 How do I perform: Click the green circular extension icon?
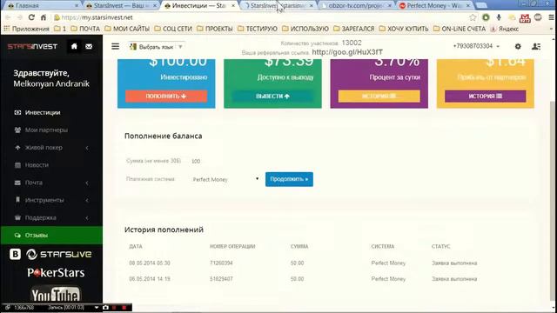click(486, 17)
